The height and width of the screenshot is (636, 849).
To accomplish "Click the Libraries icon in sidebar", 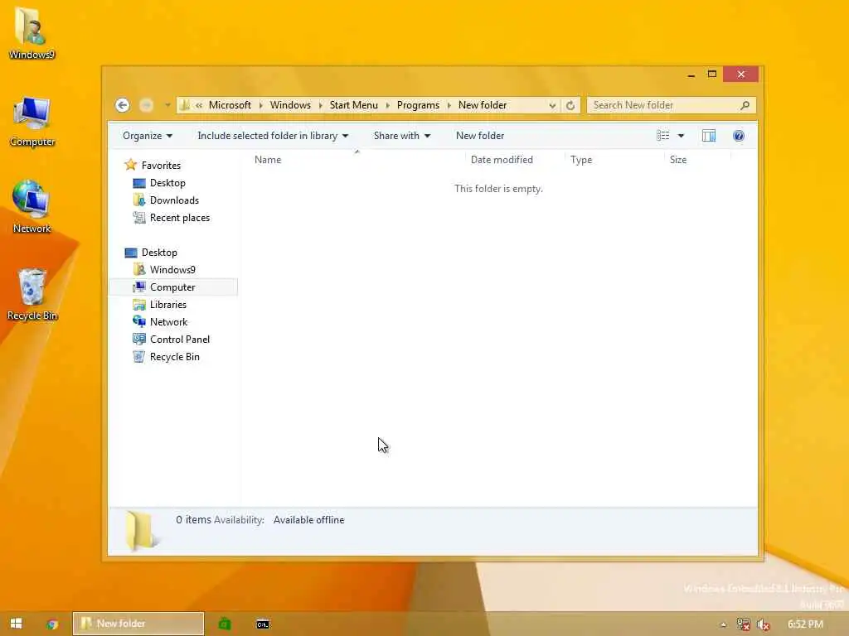I will 139,305.
